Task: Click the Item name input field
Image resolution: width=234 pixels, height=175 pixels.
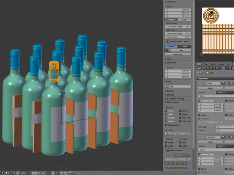Action: click(180, 87)
